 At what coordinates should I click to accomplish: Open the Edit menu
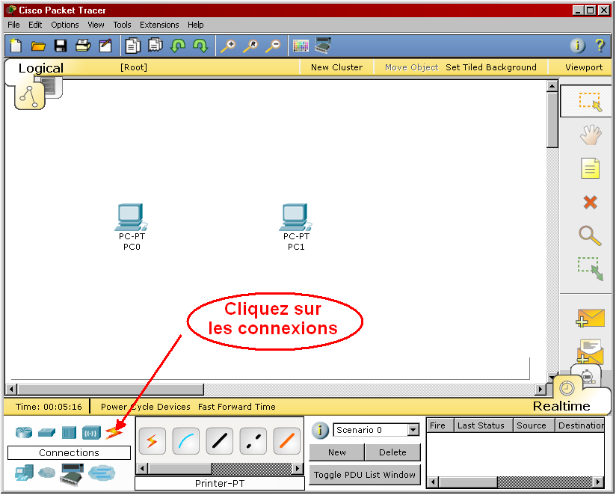(x=35, y=25)
